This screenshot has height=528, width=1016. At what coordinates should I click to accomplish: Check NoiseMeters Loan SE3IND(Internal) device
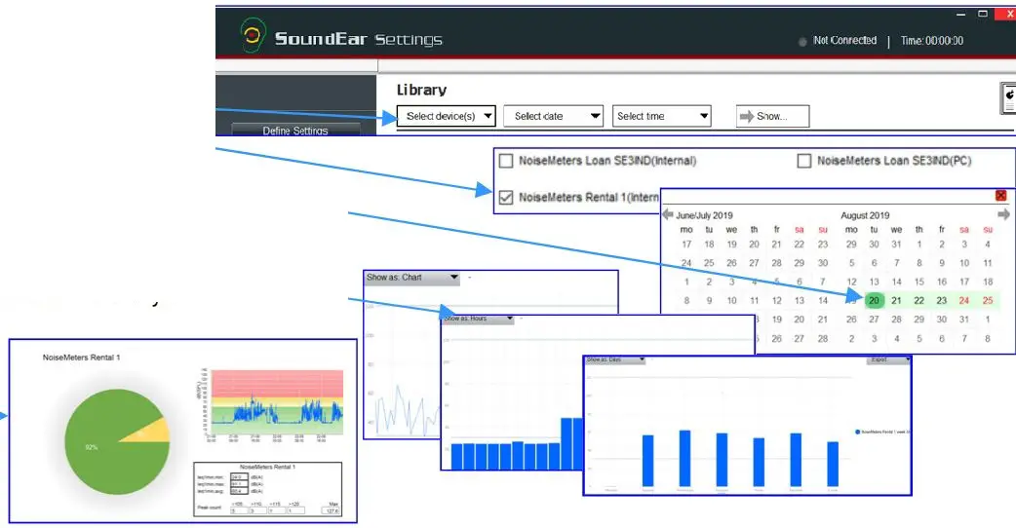pyautogui.click(x=506, y=161)
